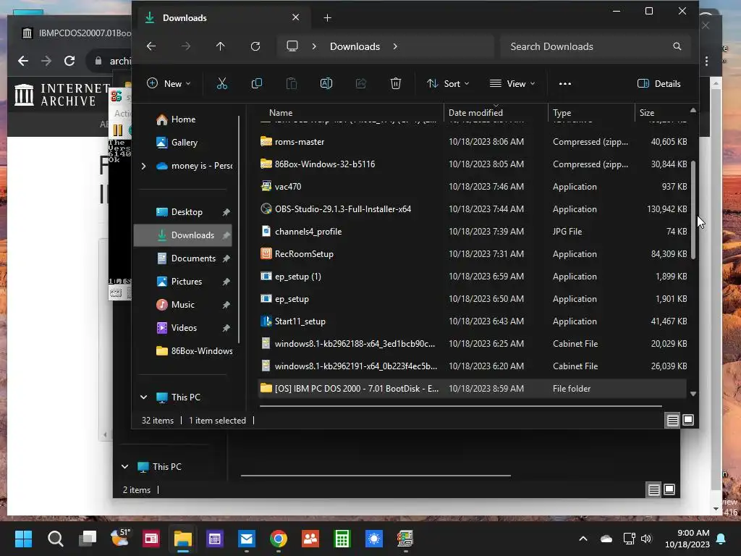The width and height of the screenshot is (741, 556).
Task: Click the Share icon in toolbar
Action: (361, 84)
